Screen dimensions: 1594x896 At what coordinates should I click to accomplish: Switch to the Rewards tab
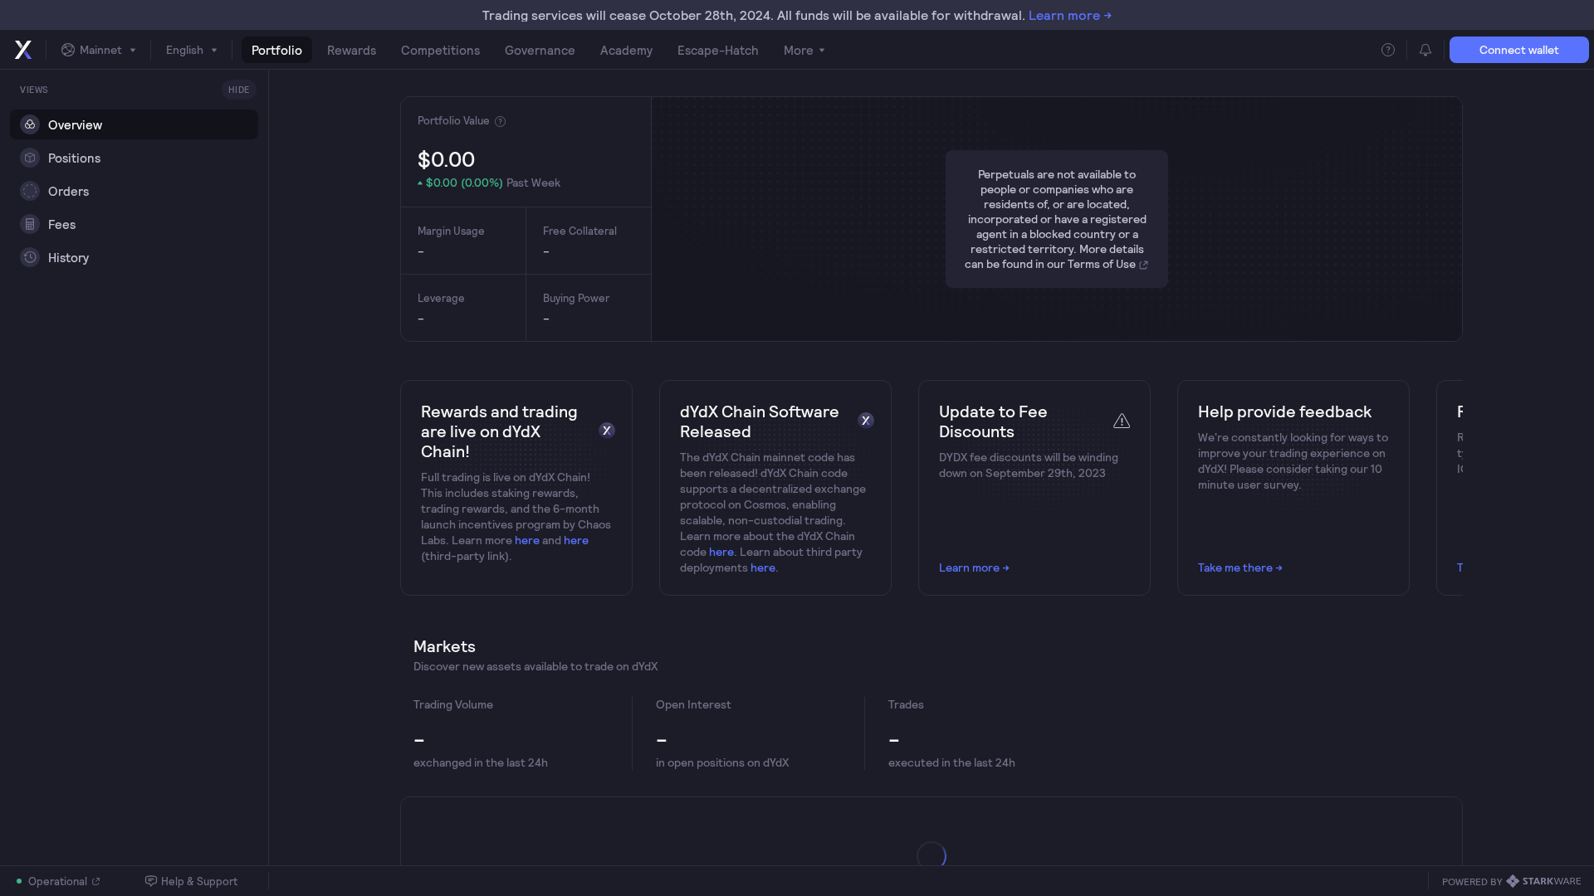(351, 50)
